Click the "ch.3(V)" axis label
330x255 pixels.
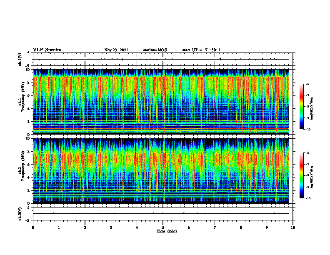tap(20, 214)
